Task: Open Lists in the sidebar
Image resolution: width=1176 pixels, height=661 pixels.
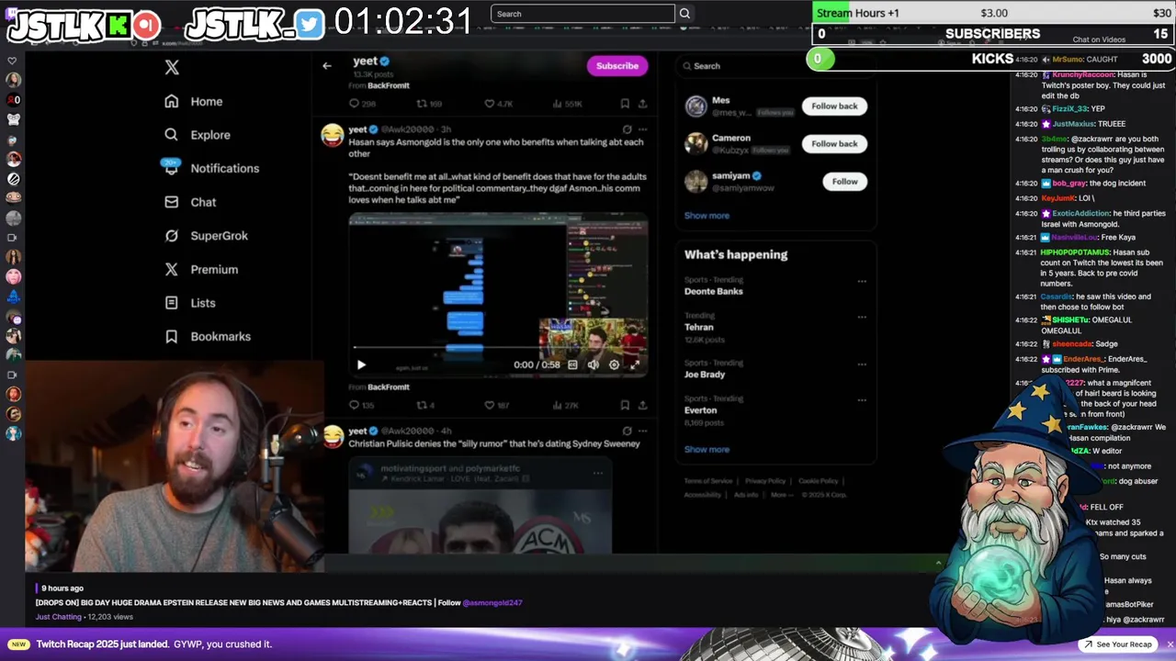Action: (x=190, y=303)
